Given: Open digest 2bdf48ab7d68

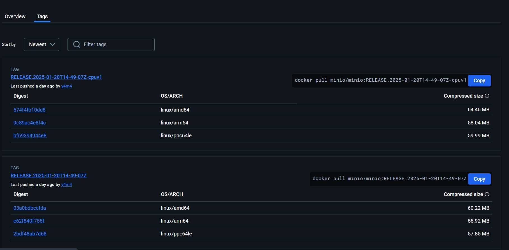Looking at the screenshot, I should 30,234.
